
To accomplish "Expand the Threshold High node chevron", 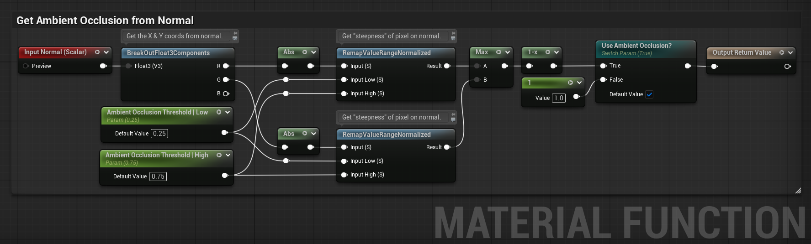I will [x=228, y=155].
